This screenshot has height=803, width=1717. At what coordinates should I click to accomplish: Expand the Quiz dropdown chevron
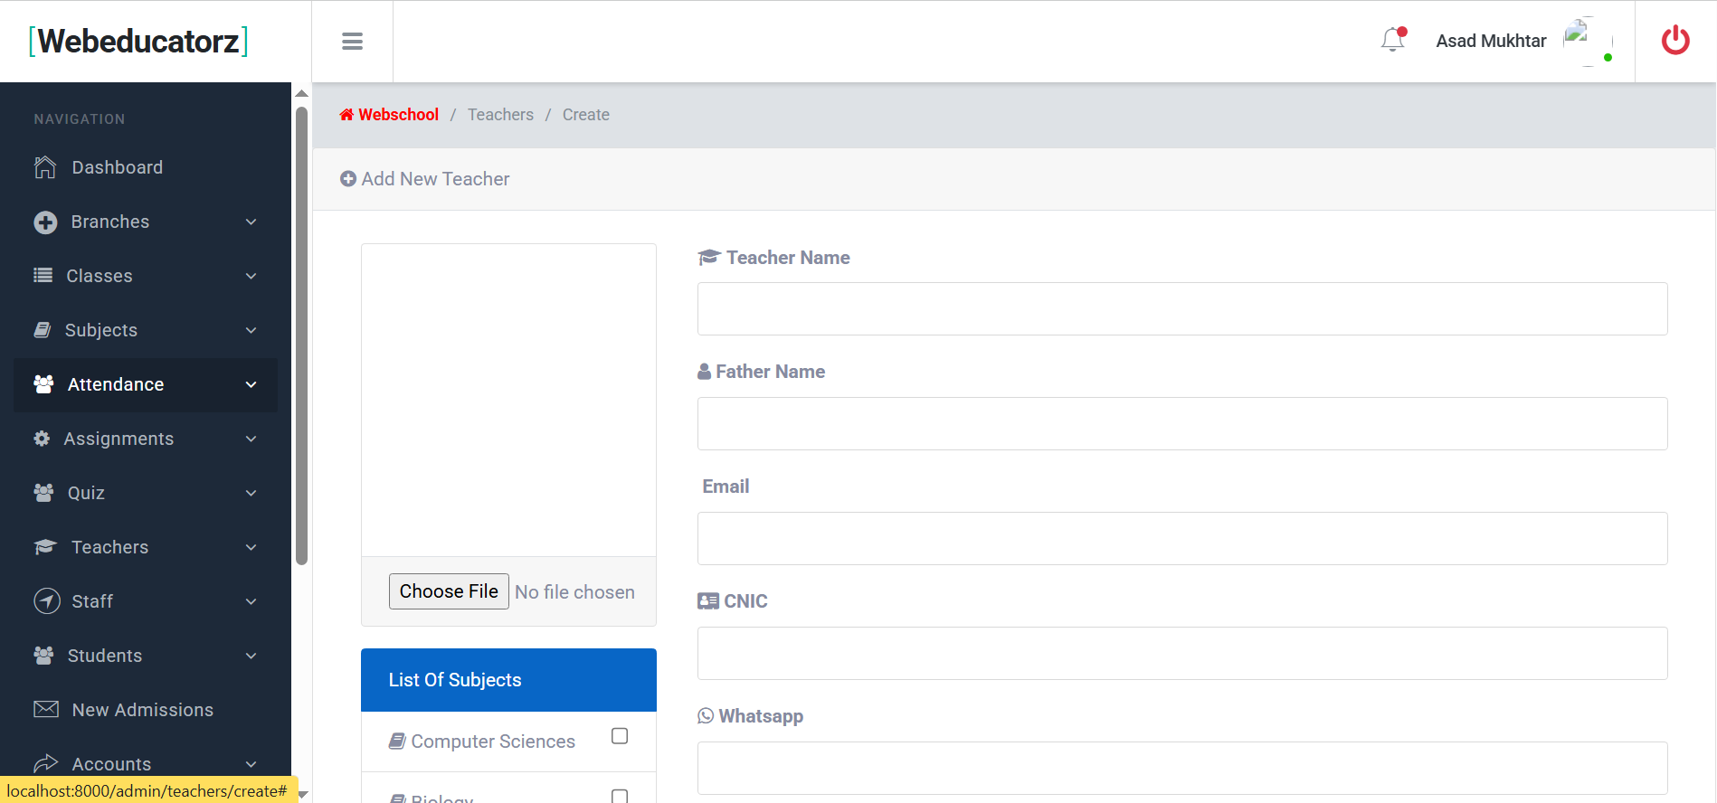[x=251, y=493]
